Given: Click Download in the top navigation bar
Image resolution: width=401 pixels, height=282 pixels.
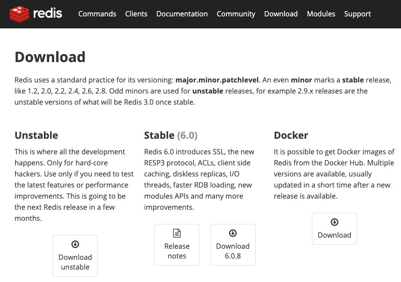Looking at the screenshot, I should 281,14.
